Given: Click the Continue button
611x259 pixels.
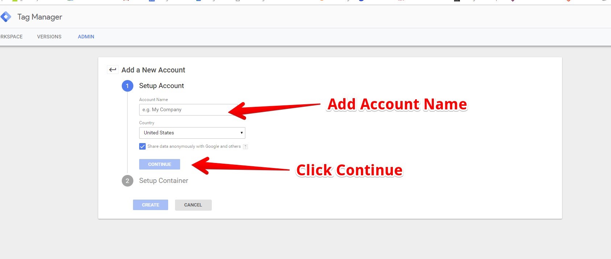Looking at the screenshot, I should 159,164.
